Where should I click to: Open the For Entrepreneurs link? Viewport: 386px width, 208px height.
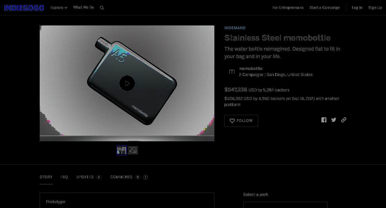[288, 8]
